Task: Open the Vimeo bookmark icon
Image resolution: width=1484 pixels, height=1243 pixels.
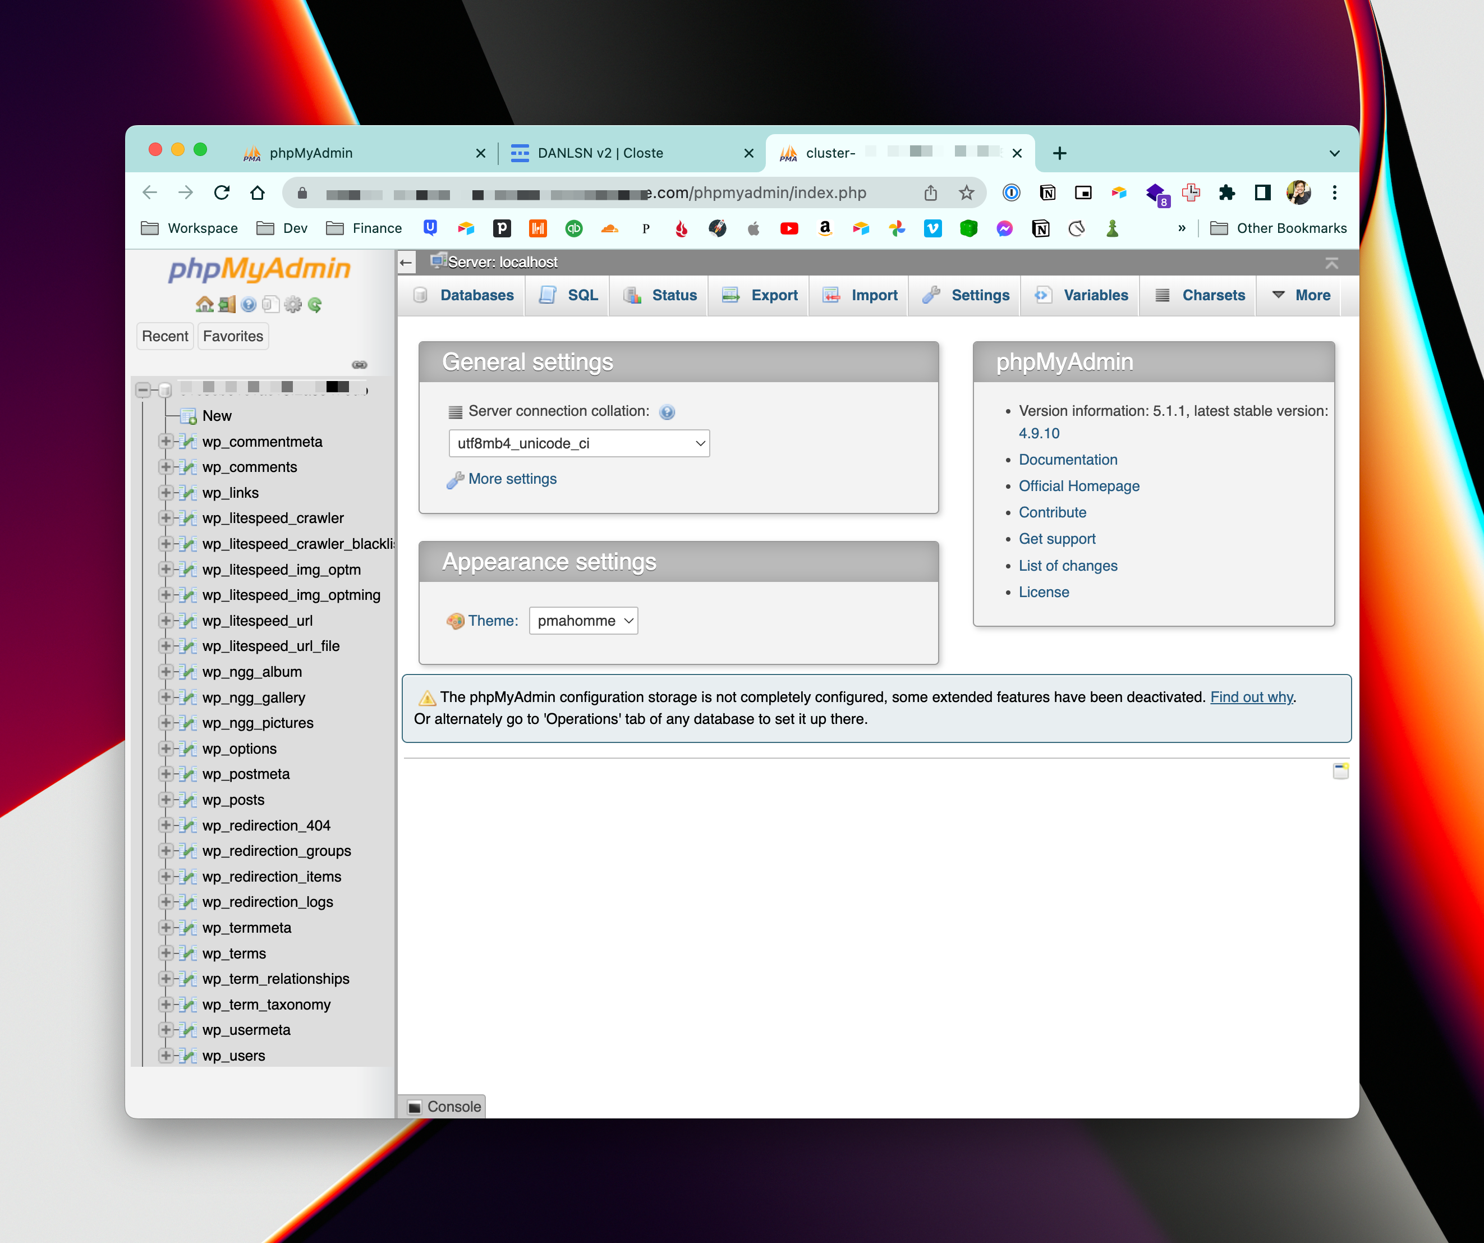Action: [x=933, y=228]
